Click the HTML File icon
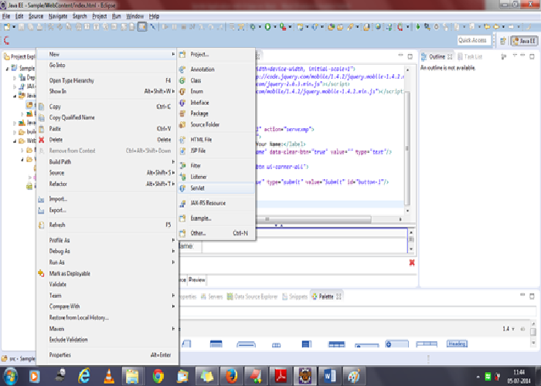Screen dimensions: 541x386 pyautogui.click(x=182, y=140)
